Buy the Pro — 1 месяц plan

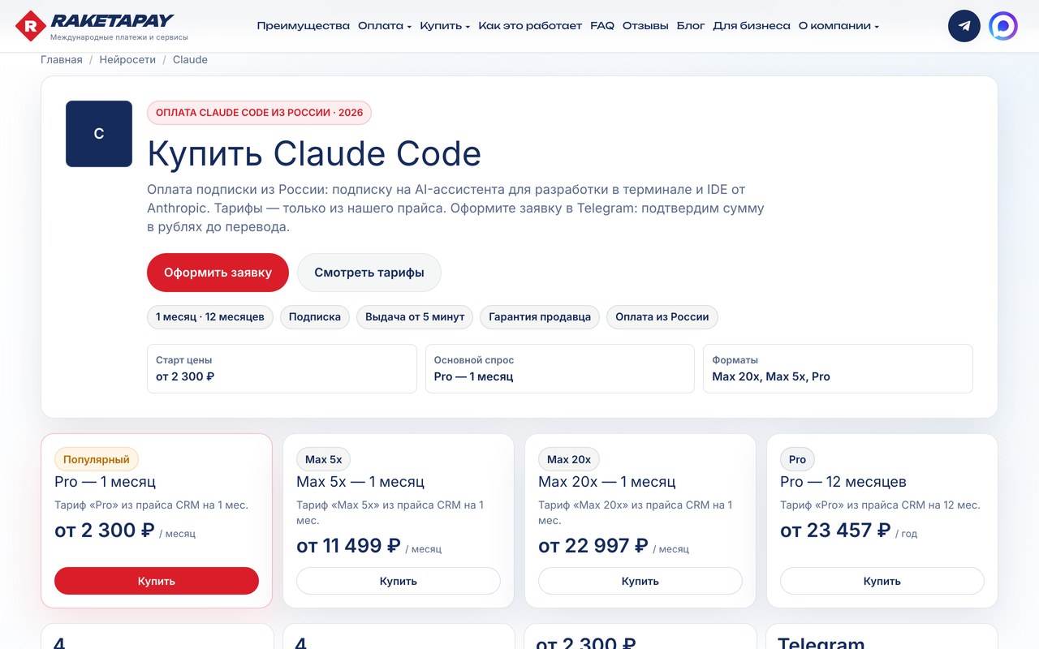coord(157,581)
